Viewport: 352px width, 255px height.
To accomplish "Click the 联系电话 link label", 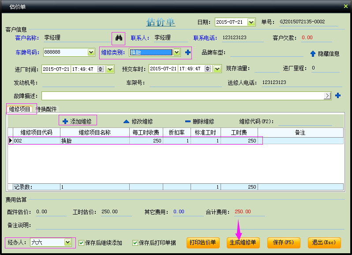I will pos(205,38).
